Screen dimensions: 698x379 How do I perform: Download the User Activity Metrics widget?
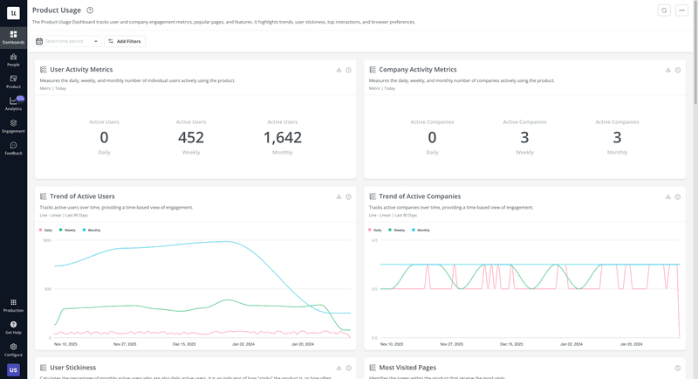pyautogui.click(x=339, y=70)
